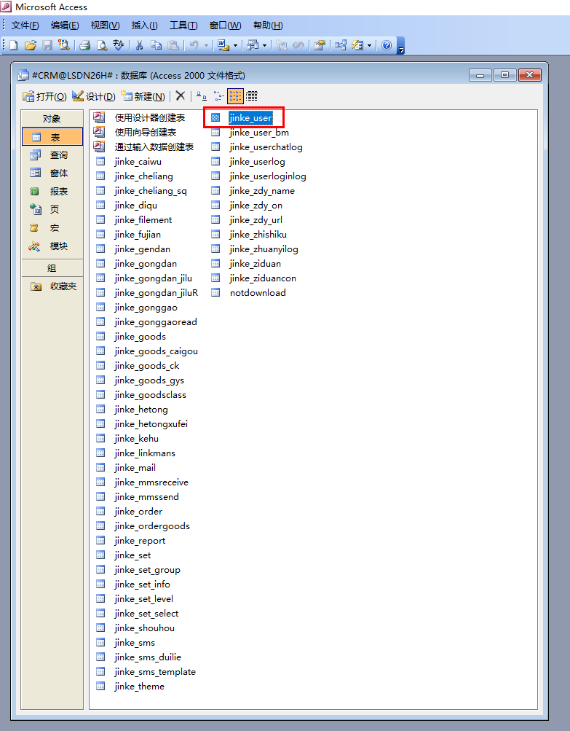This screenshot has width=570, height=731.
Task: Click the 设计(D) button
Action: point(94,96)
